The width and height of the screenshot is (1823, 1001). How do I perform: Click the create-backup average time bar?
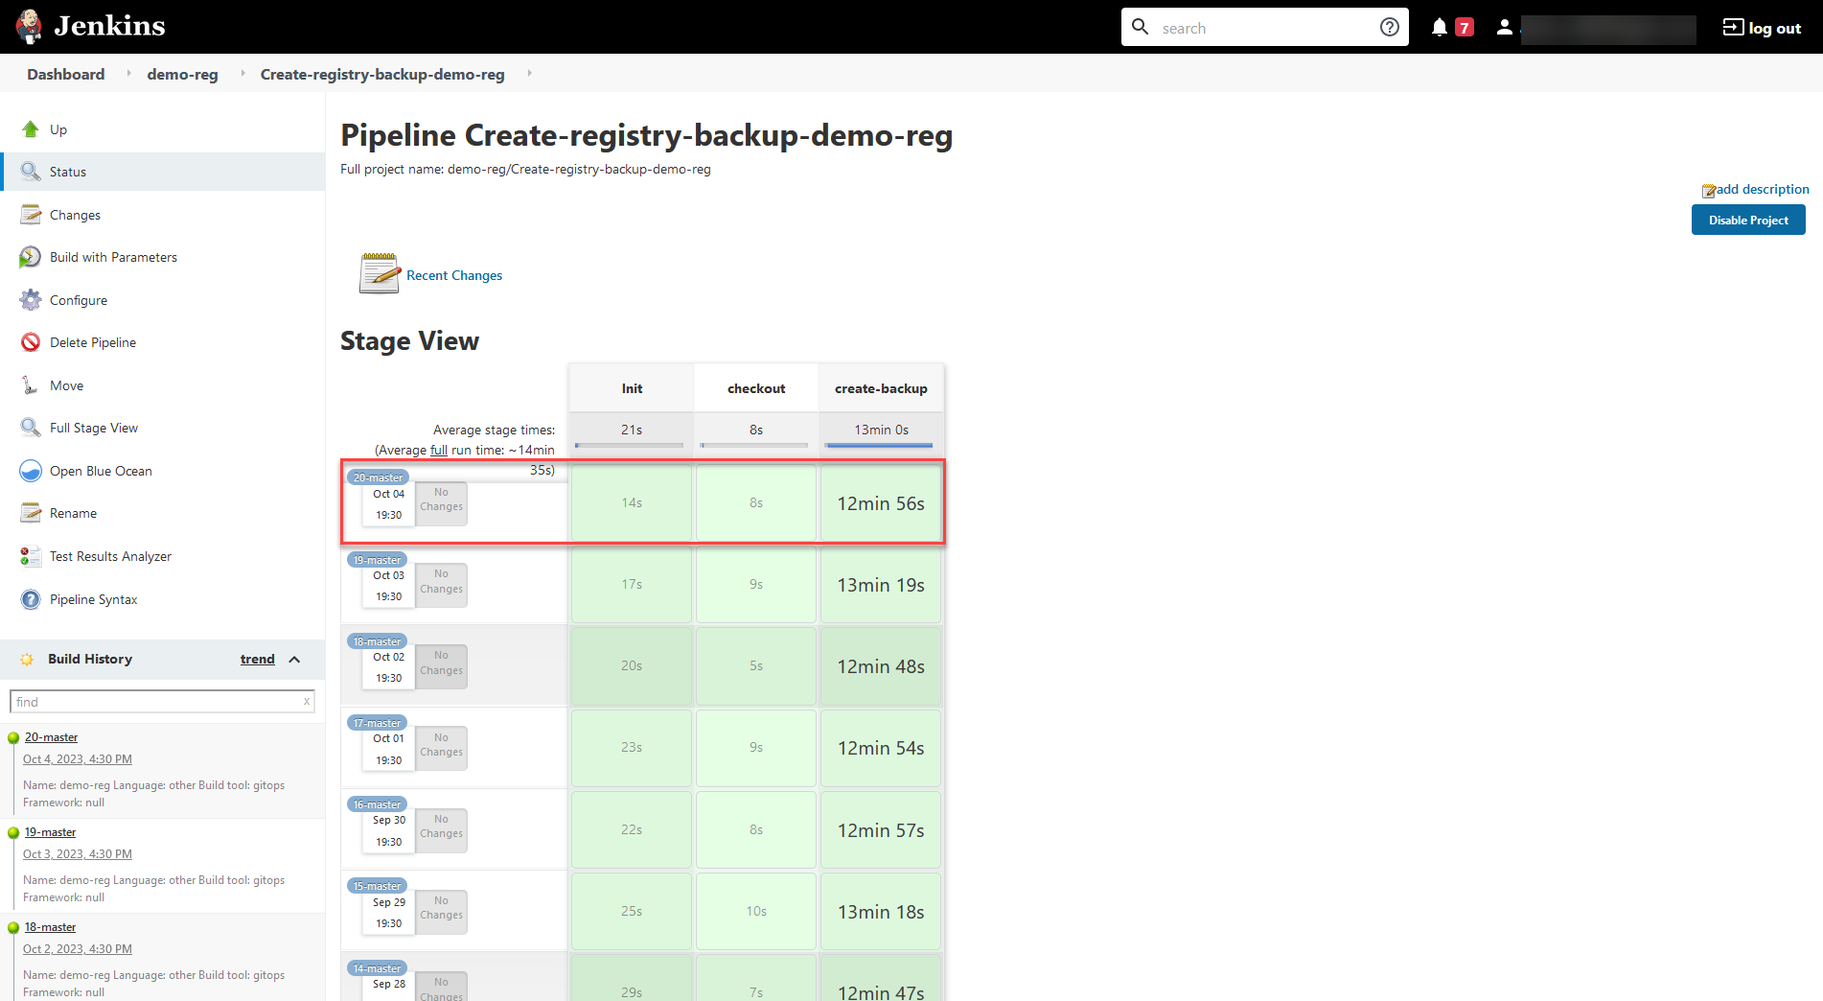tap(880, 445)
